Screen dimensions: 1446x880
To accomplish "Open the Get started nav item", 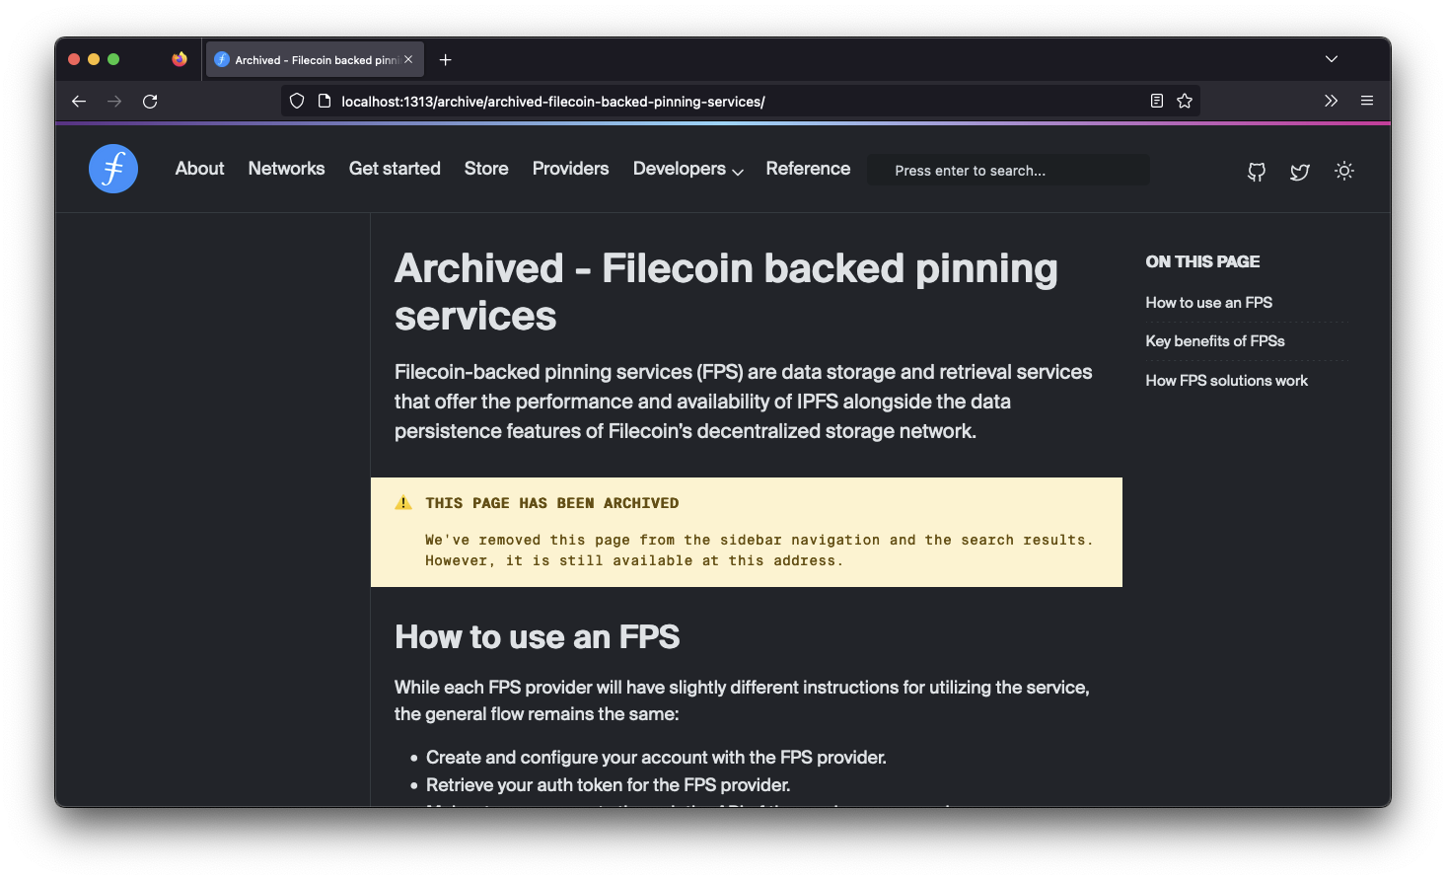I will coord(395,169).
